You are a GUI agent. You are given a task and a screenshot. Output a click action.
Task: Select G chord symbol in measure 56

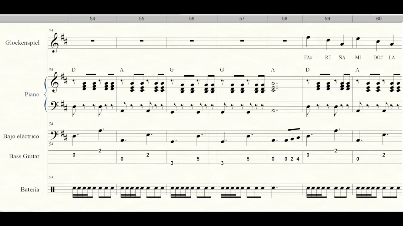click(172, 70)
